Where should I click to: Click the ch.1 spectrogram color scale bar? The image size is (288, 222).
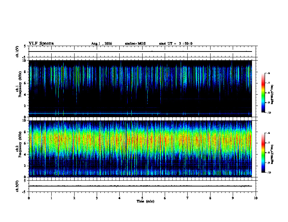point(263,93)
